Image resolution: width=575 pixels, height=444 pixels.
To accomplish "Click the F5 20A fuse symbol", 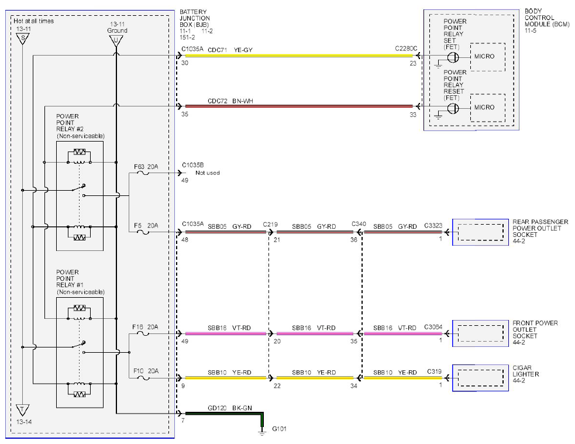I will pyautogui.click(x=143, y=232).
